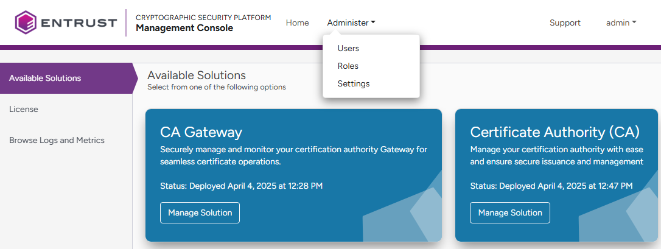Click the CA Gateway card title
The height and width of the screenshot is (249, 661).
(201, 132)
